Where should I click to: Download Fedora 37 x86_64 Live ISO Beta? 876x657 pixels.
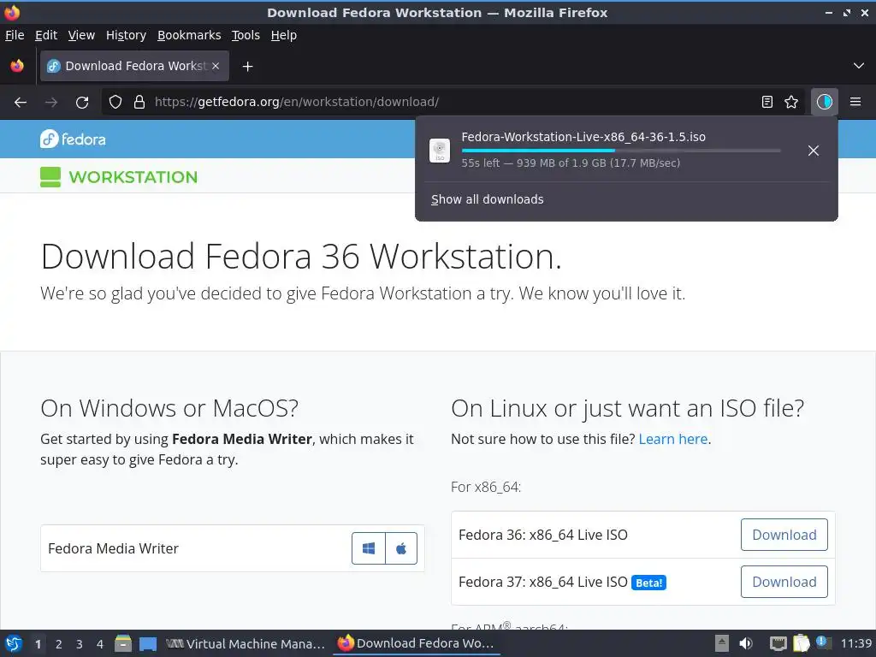[784, 582]
